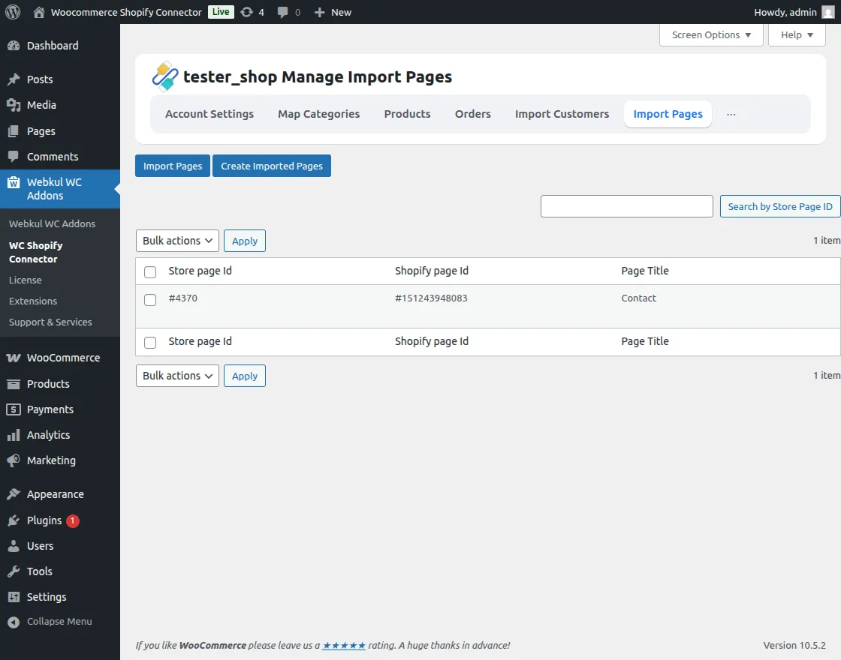Open WooCommerce from the sidebar icon
This screenshot has height=660, width=841.
pyautogui.click(x=14, y=358)
